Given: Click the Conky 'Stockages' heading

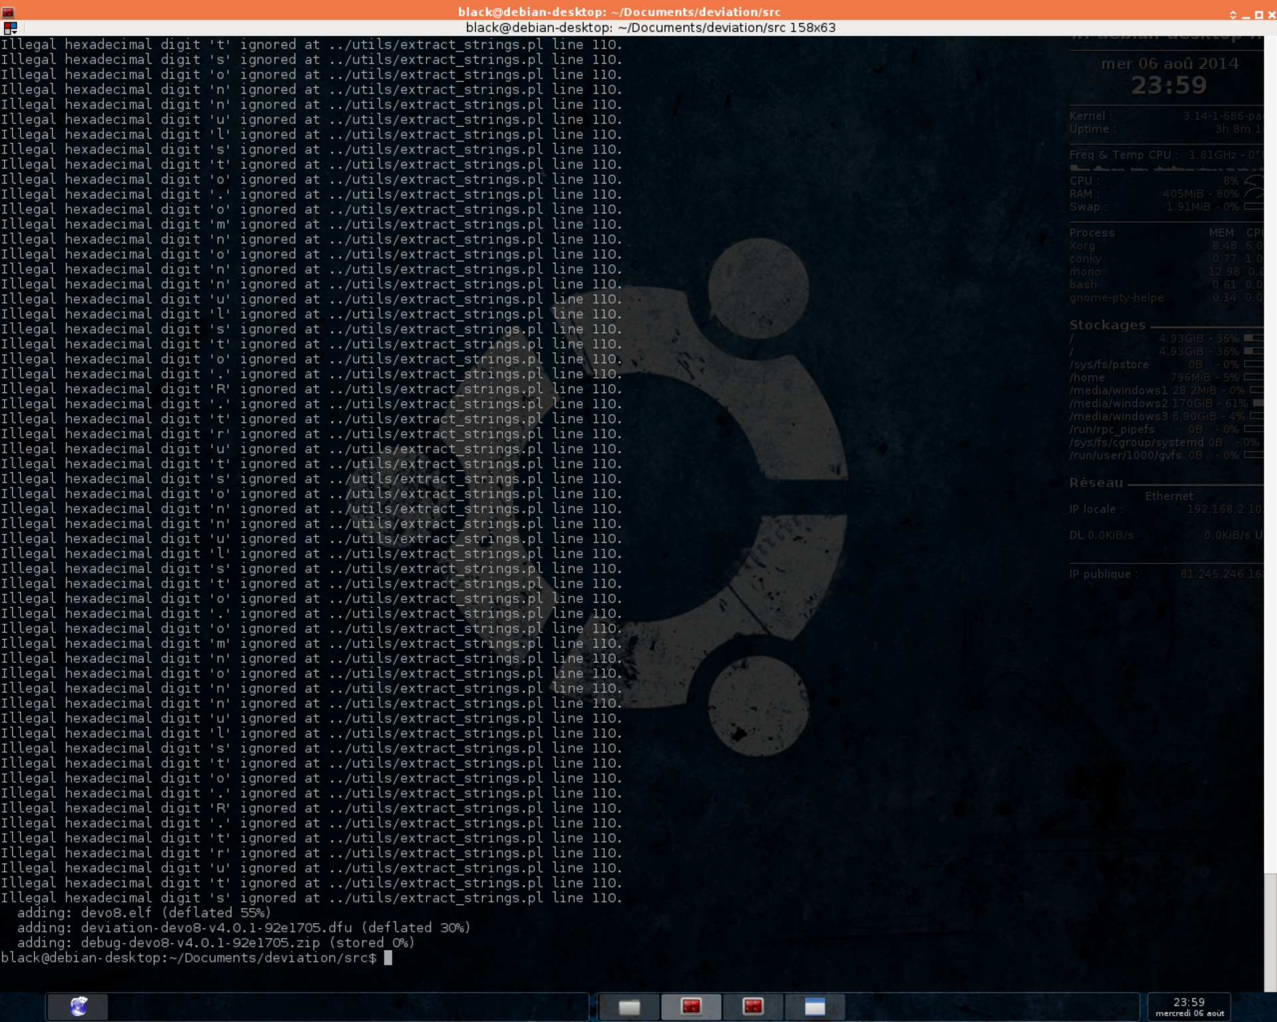Looking at the screenshot, I should point(1107,325).
